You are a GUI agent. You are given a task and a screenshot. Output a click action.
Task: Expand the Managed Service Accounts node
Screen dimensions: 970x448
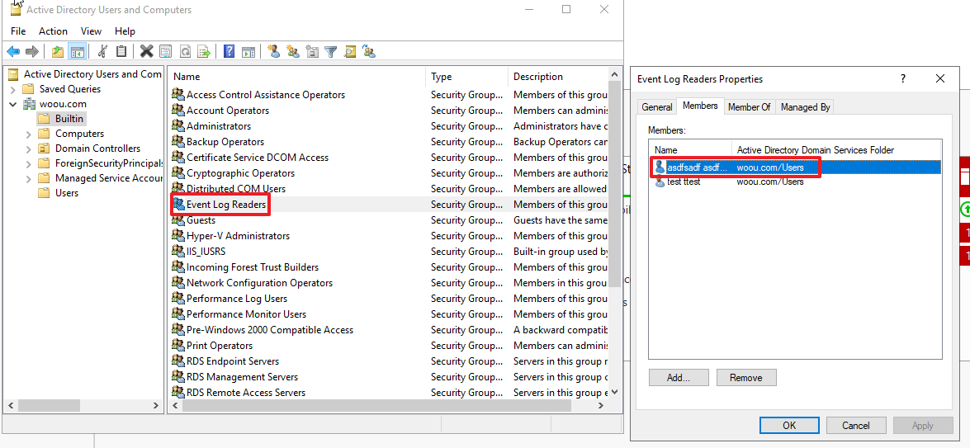[28, 178]
